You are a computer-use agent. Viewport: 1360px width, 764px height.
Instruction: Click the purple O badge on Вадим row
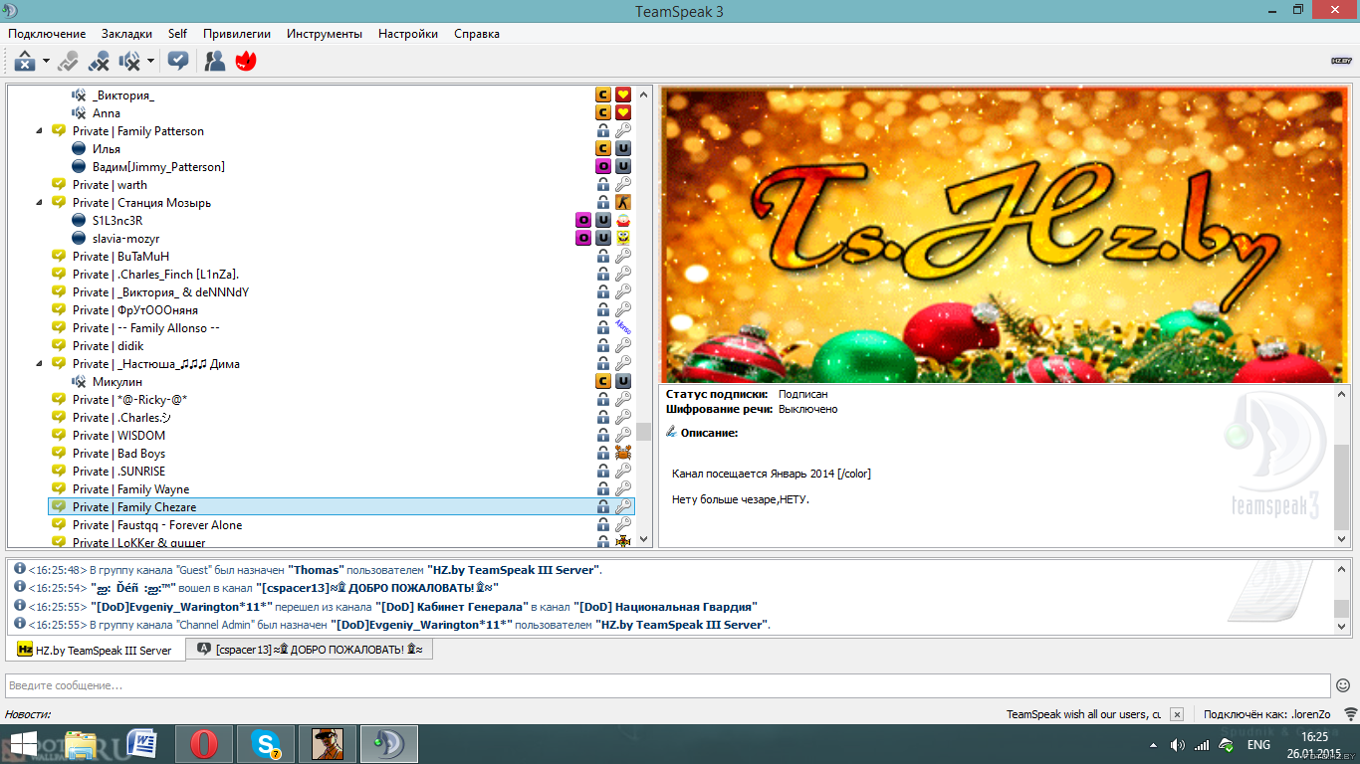(x=603, y=167)
